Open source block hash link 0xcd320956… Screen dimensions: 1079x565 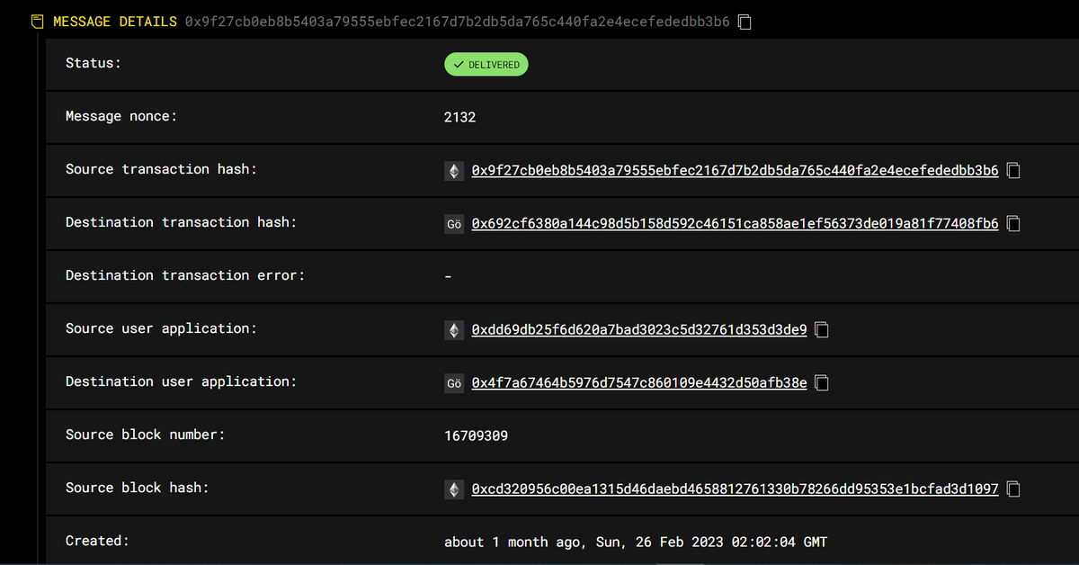coord(735,489)
